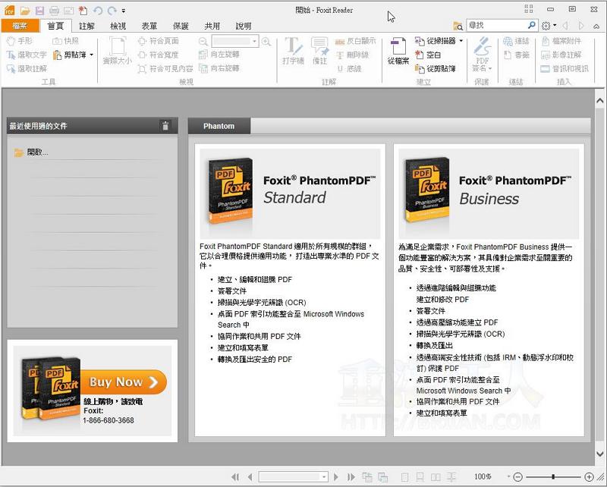Select the 反白顯示 highlight tool
The height and width of the screenshot is (487, 607).
tap(355, 41)
